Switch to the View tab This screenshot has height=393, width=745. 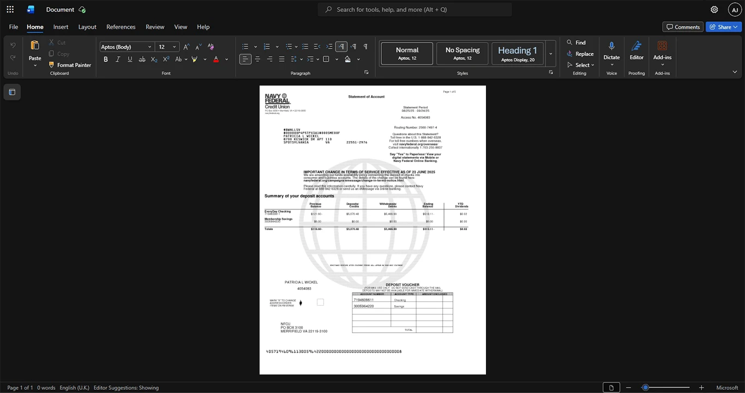pyautogui.click(x=181, y=27)
